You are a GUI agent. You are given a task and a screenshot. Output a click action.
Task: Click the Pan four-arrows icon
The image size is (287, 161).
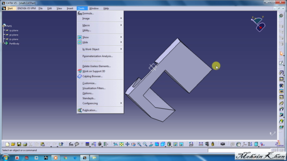point(127,144)
